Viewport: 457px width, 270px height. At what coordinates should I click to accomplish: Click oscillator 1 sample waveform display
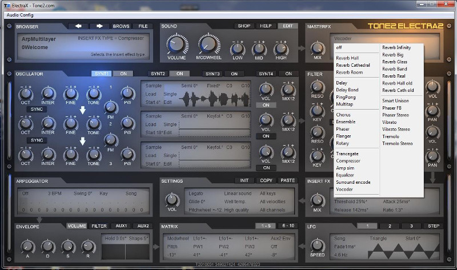point(215,99)
